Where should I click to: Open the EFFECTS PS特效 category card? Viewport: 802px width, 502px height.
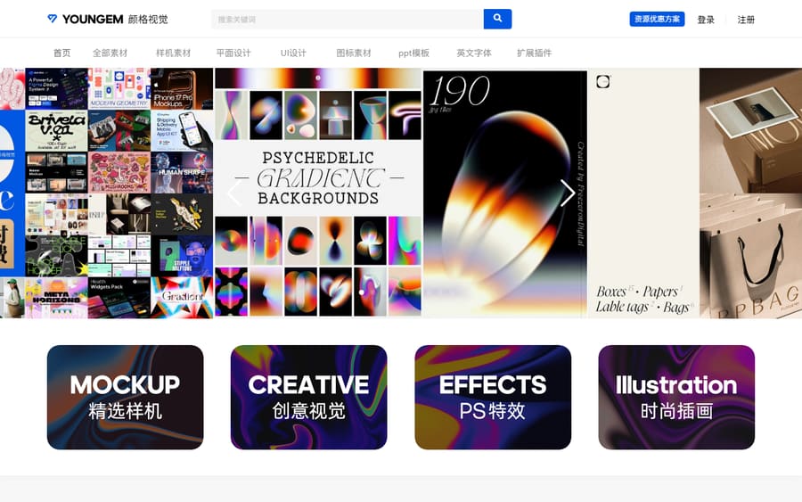tap(493, 397)
